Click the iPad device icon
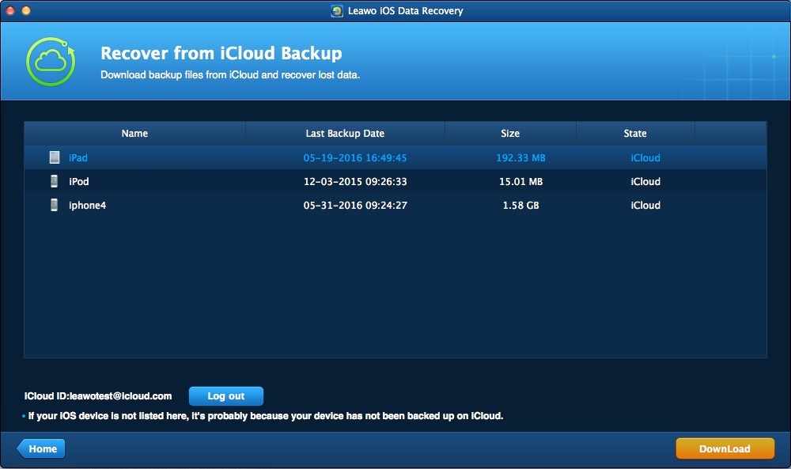791x469 pixels. [x=55, y=157]
